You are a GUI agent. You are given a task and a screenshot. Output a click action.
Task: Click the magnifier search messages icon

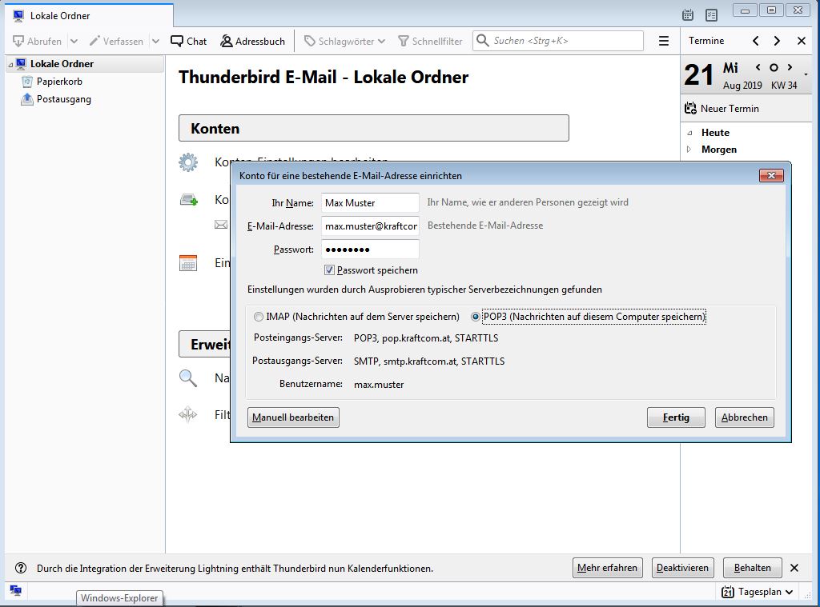(188, 377)
